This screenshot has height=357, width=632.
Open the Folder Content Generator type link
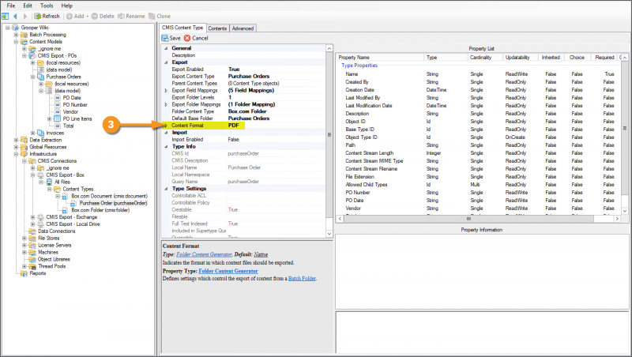point(204,254)
